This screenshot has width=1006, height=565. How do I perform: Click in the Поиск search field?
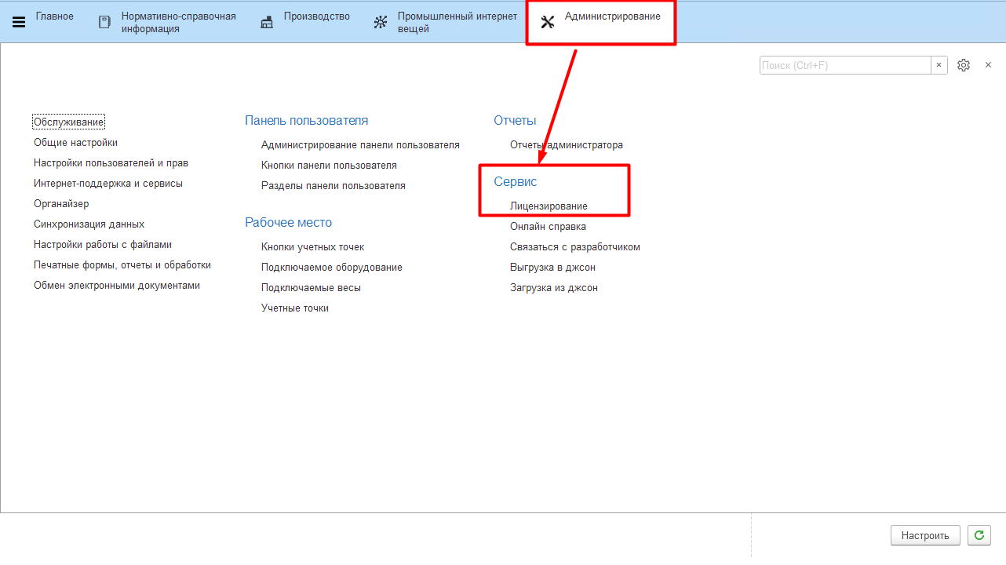click(844, 65)
